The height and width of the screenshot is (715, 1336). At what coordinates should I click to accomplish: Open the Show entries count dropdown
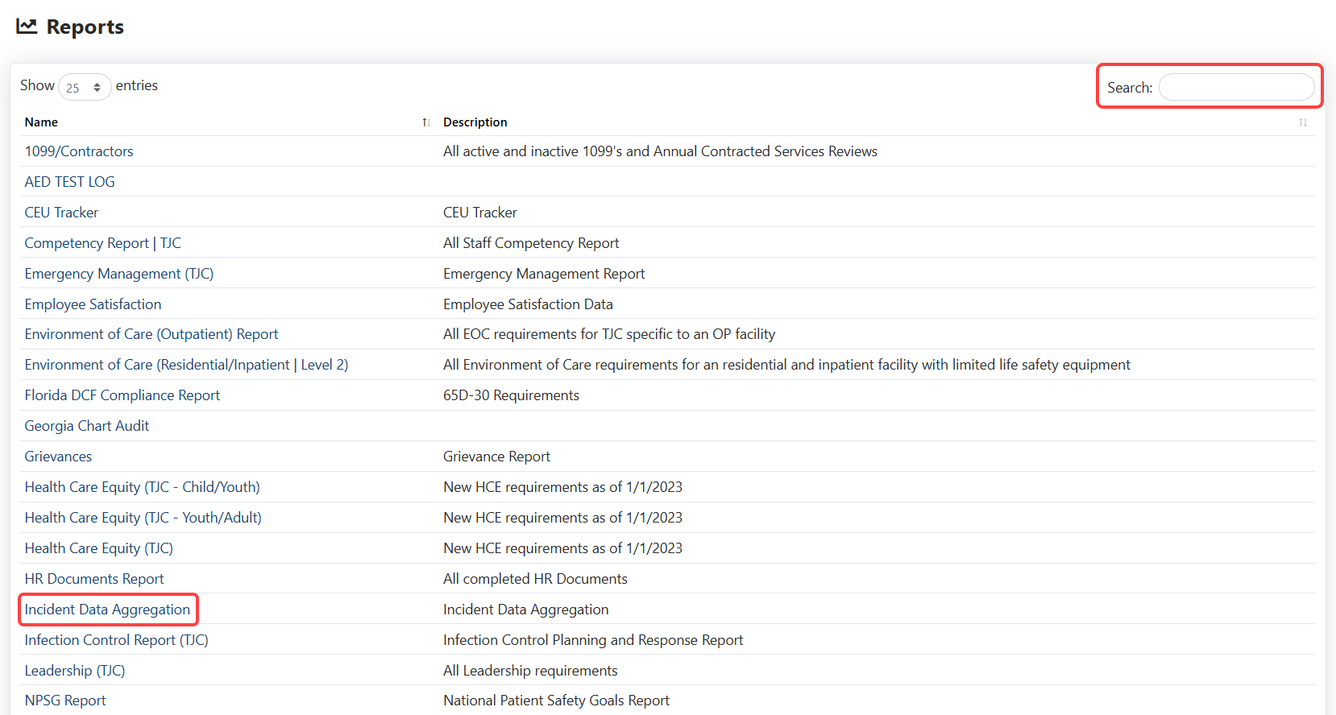coord(85,87)
